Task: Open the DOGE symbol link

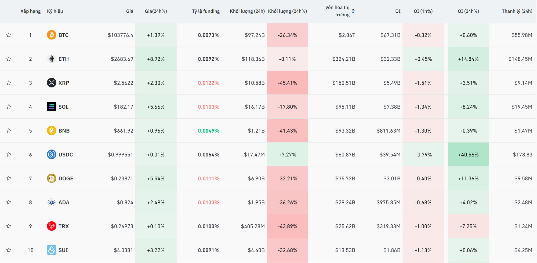Action: pos(66,178)
